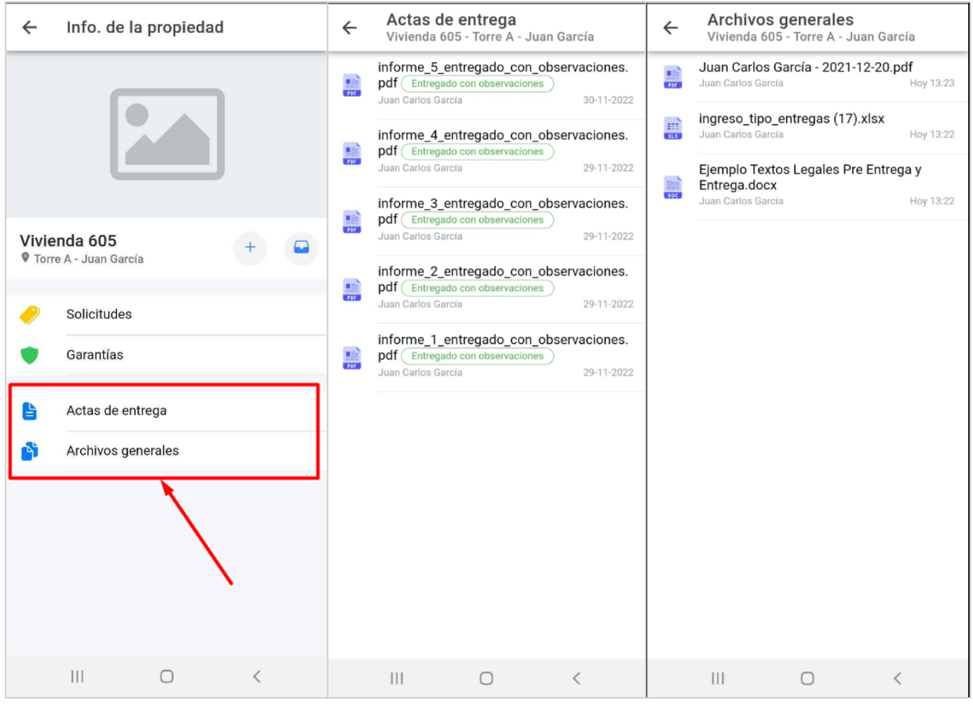
Task: Tap the date 30-11-2022 on informe_5 row
Action: pyautogui.click(x=608, y=100)
